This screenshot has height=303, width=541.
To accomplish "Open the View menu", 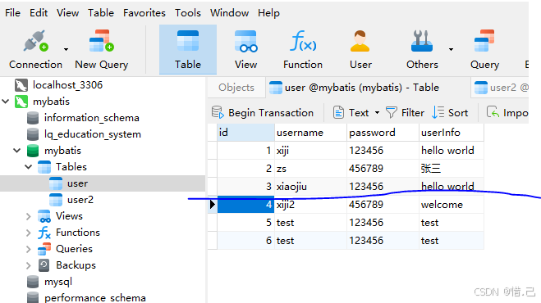I will tap(67, 13).
